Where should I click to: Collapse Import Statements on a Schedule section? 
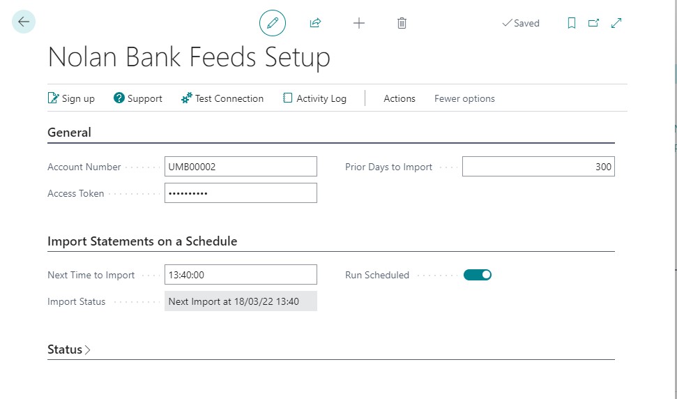coord(142,241)
